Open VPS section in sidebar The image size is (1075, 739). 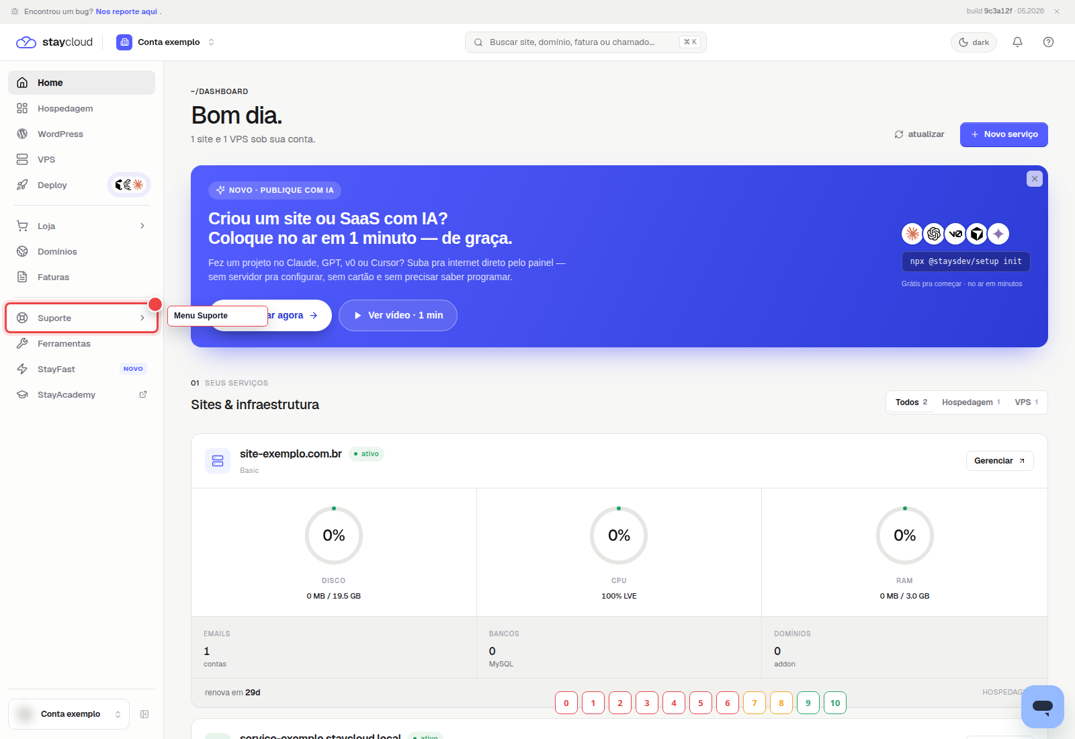pos(81,159)
